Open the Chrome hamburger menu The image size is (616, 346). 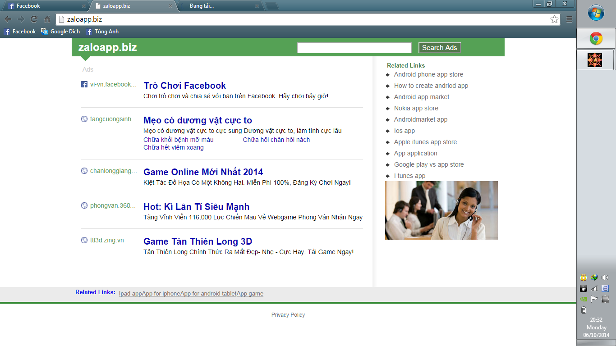569,19
